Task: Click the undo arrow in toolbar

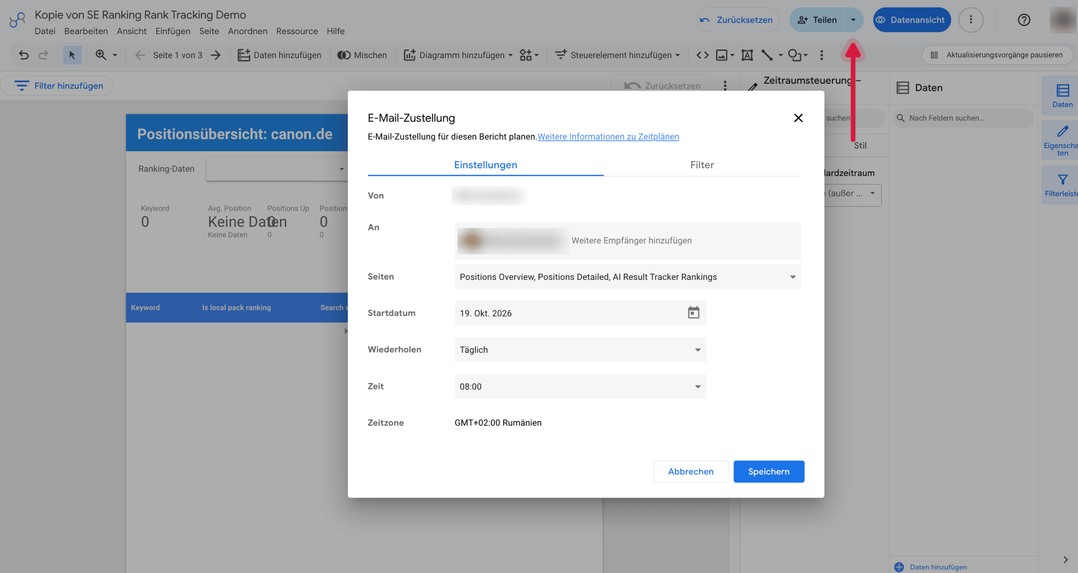Action: [x=24, y=55]
